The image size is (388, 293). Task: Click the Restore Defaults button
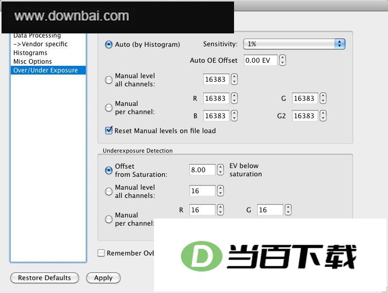[45, 278]
